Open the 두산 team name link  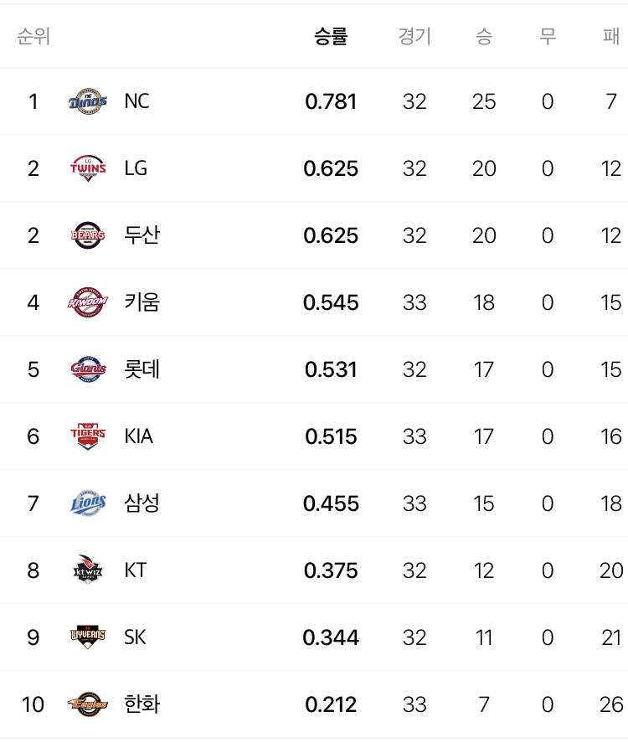tap(142, 235)
